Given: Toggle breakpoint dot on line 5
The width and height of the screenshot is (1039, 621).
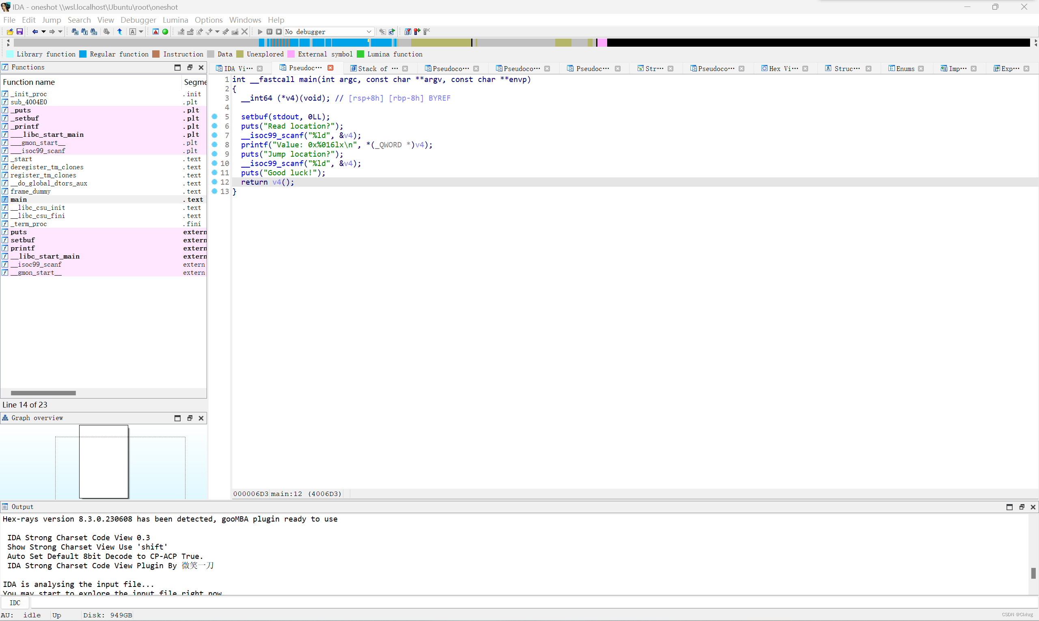Looking at the screenshot, I should [x=215, y=117].
